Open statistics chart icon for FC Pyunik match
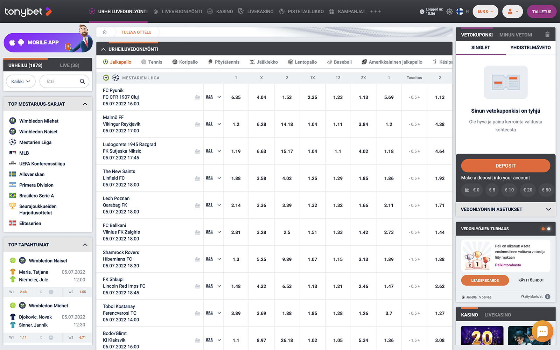Viewport: 560px width, 350px height. pyautogui.click(x=197, y=97)
